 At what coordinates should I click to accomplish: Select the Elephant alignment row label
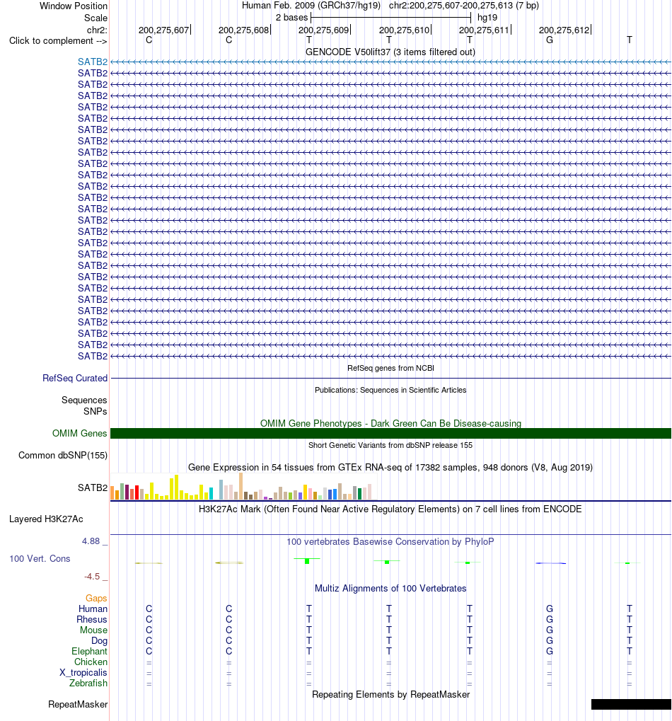[x=89, y=651]
